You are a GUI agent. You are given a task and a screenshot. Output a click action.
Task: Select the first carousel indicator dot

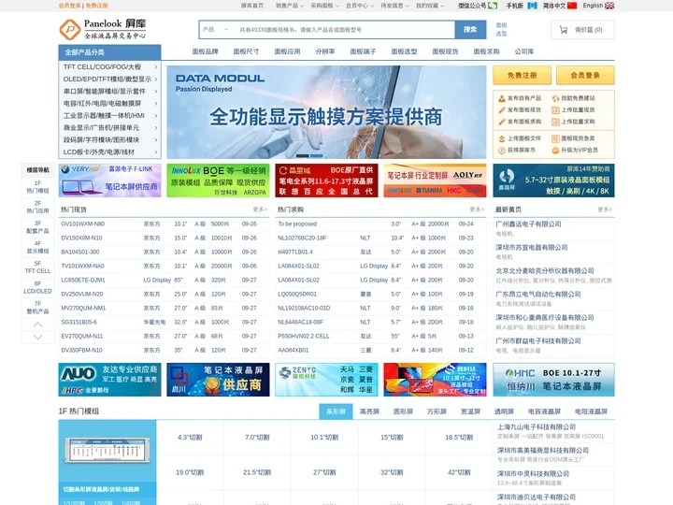303,156
